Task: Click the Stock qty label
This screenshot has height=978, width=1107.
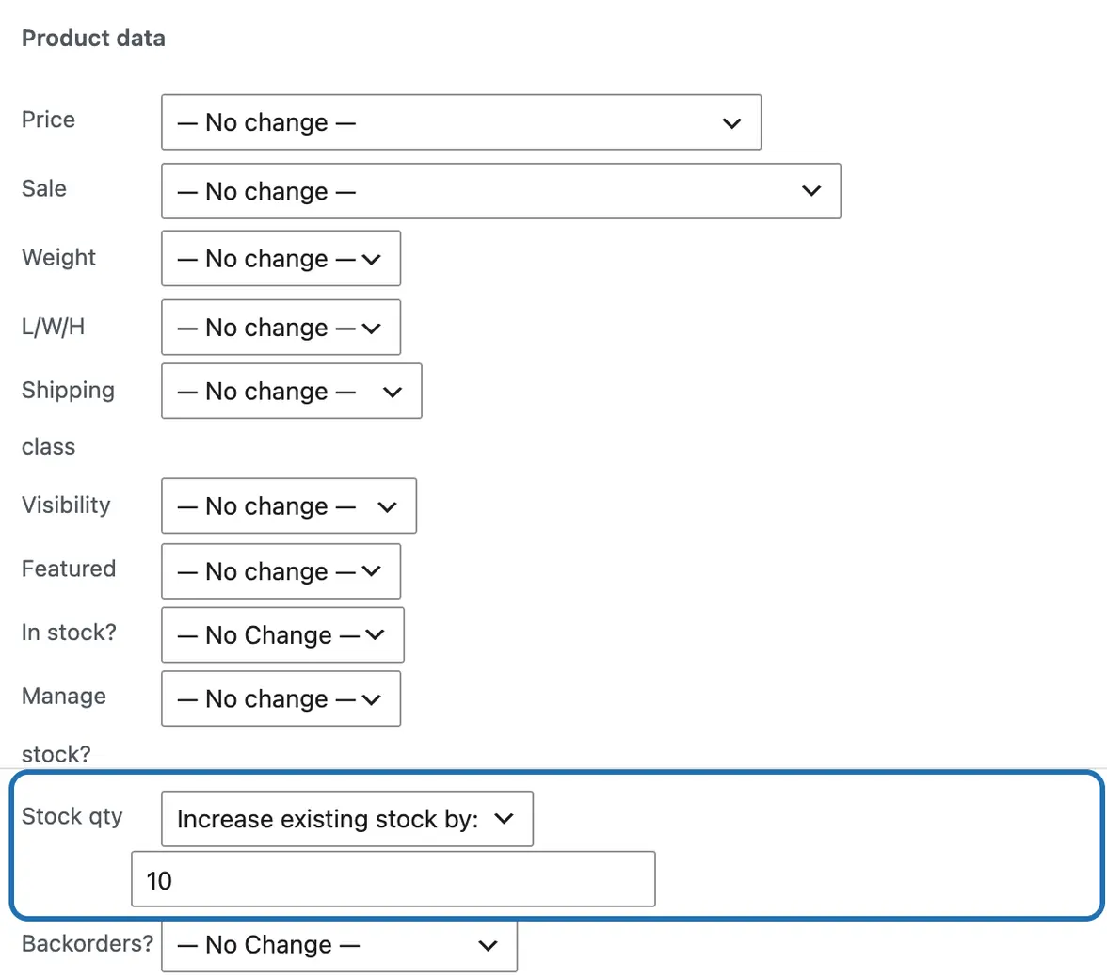Action: coord(72,816)
